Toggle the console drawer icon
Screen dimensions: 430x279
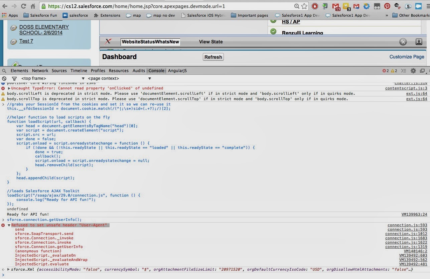pos(404,71)
